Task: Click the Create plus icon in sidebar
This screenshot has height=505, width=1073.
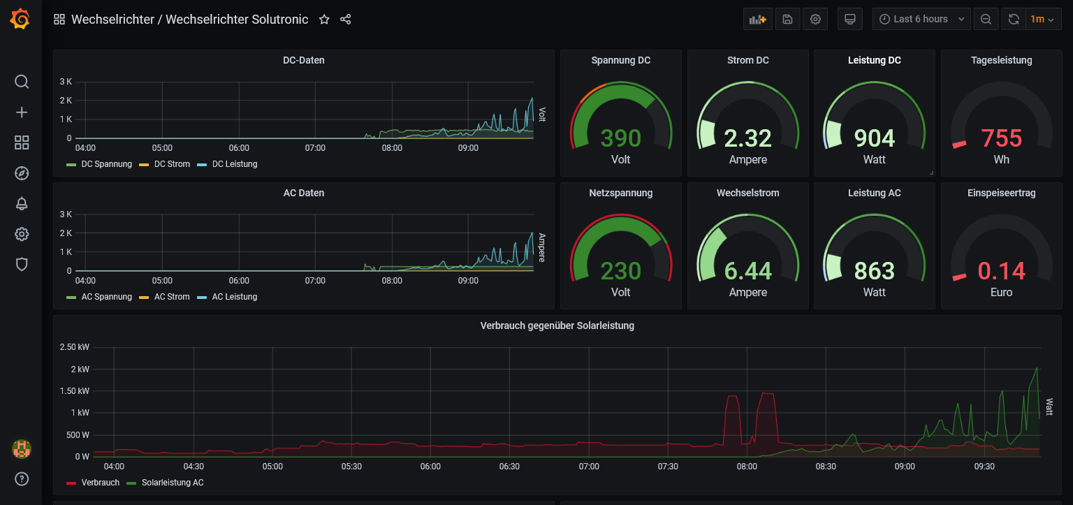Action: [22, 112]
